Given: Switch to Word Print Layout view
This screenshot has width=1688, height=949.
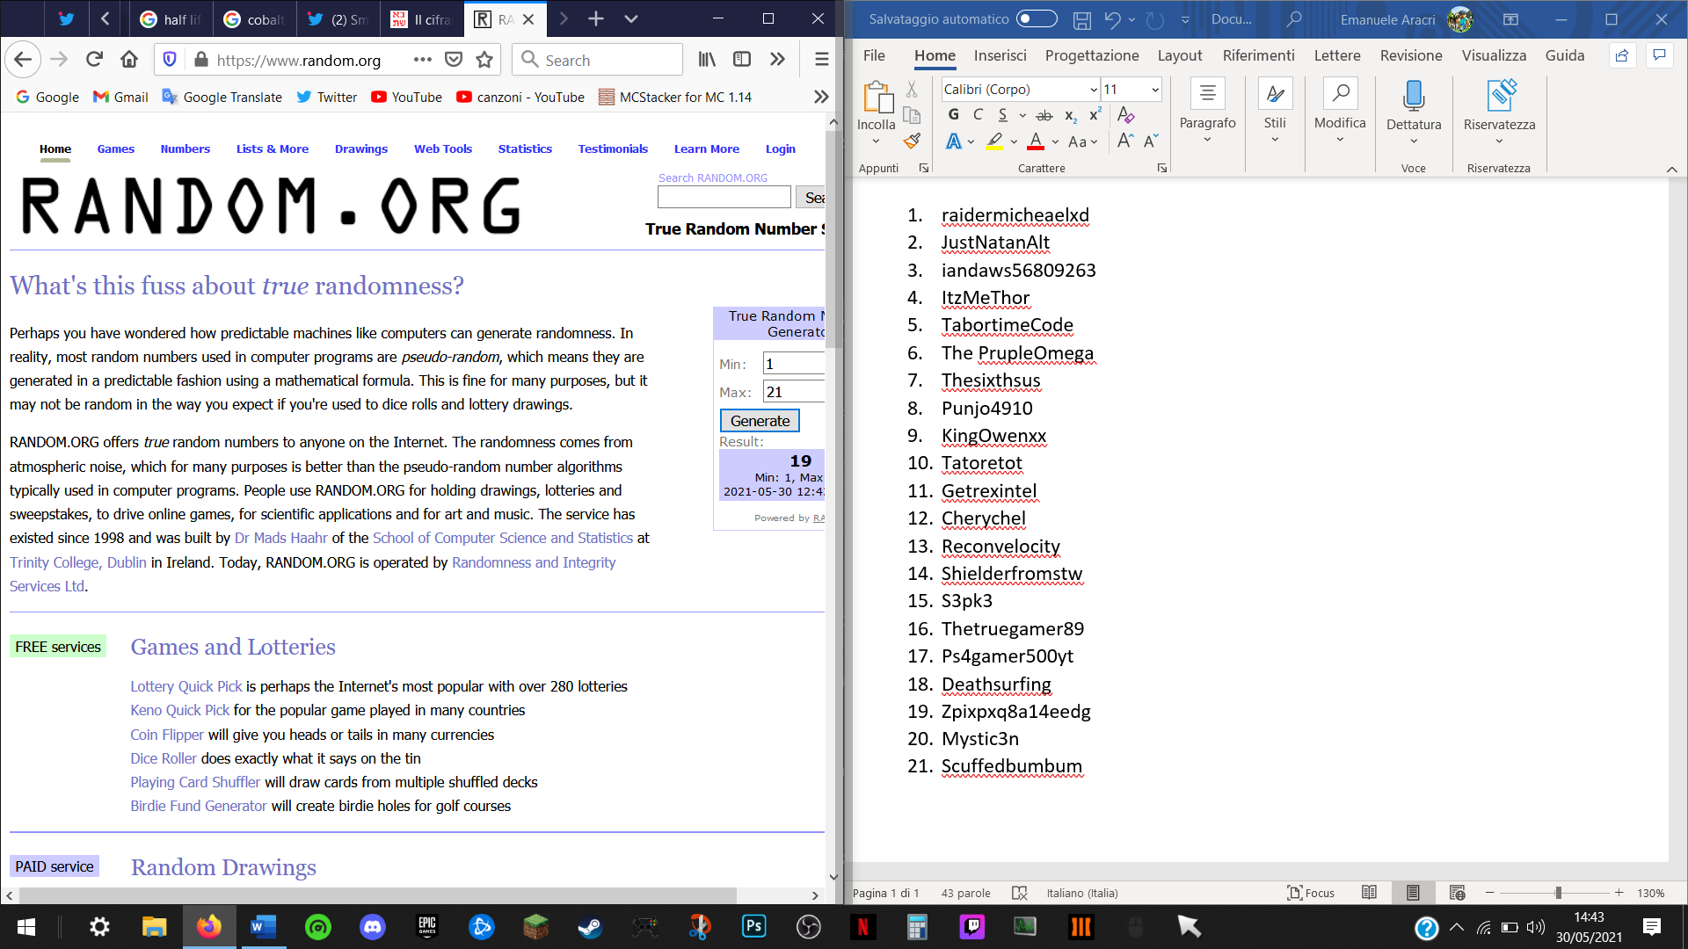Looking at the screenshot, I should point(1413,893).
